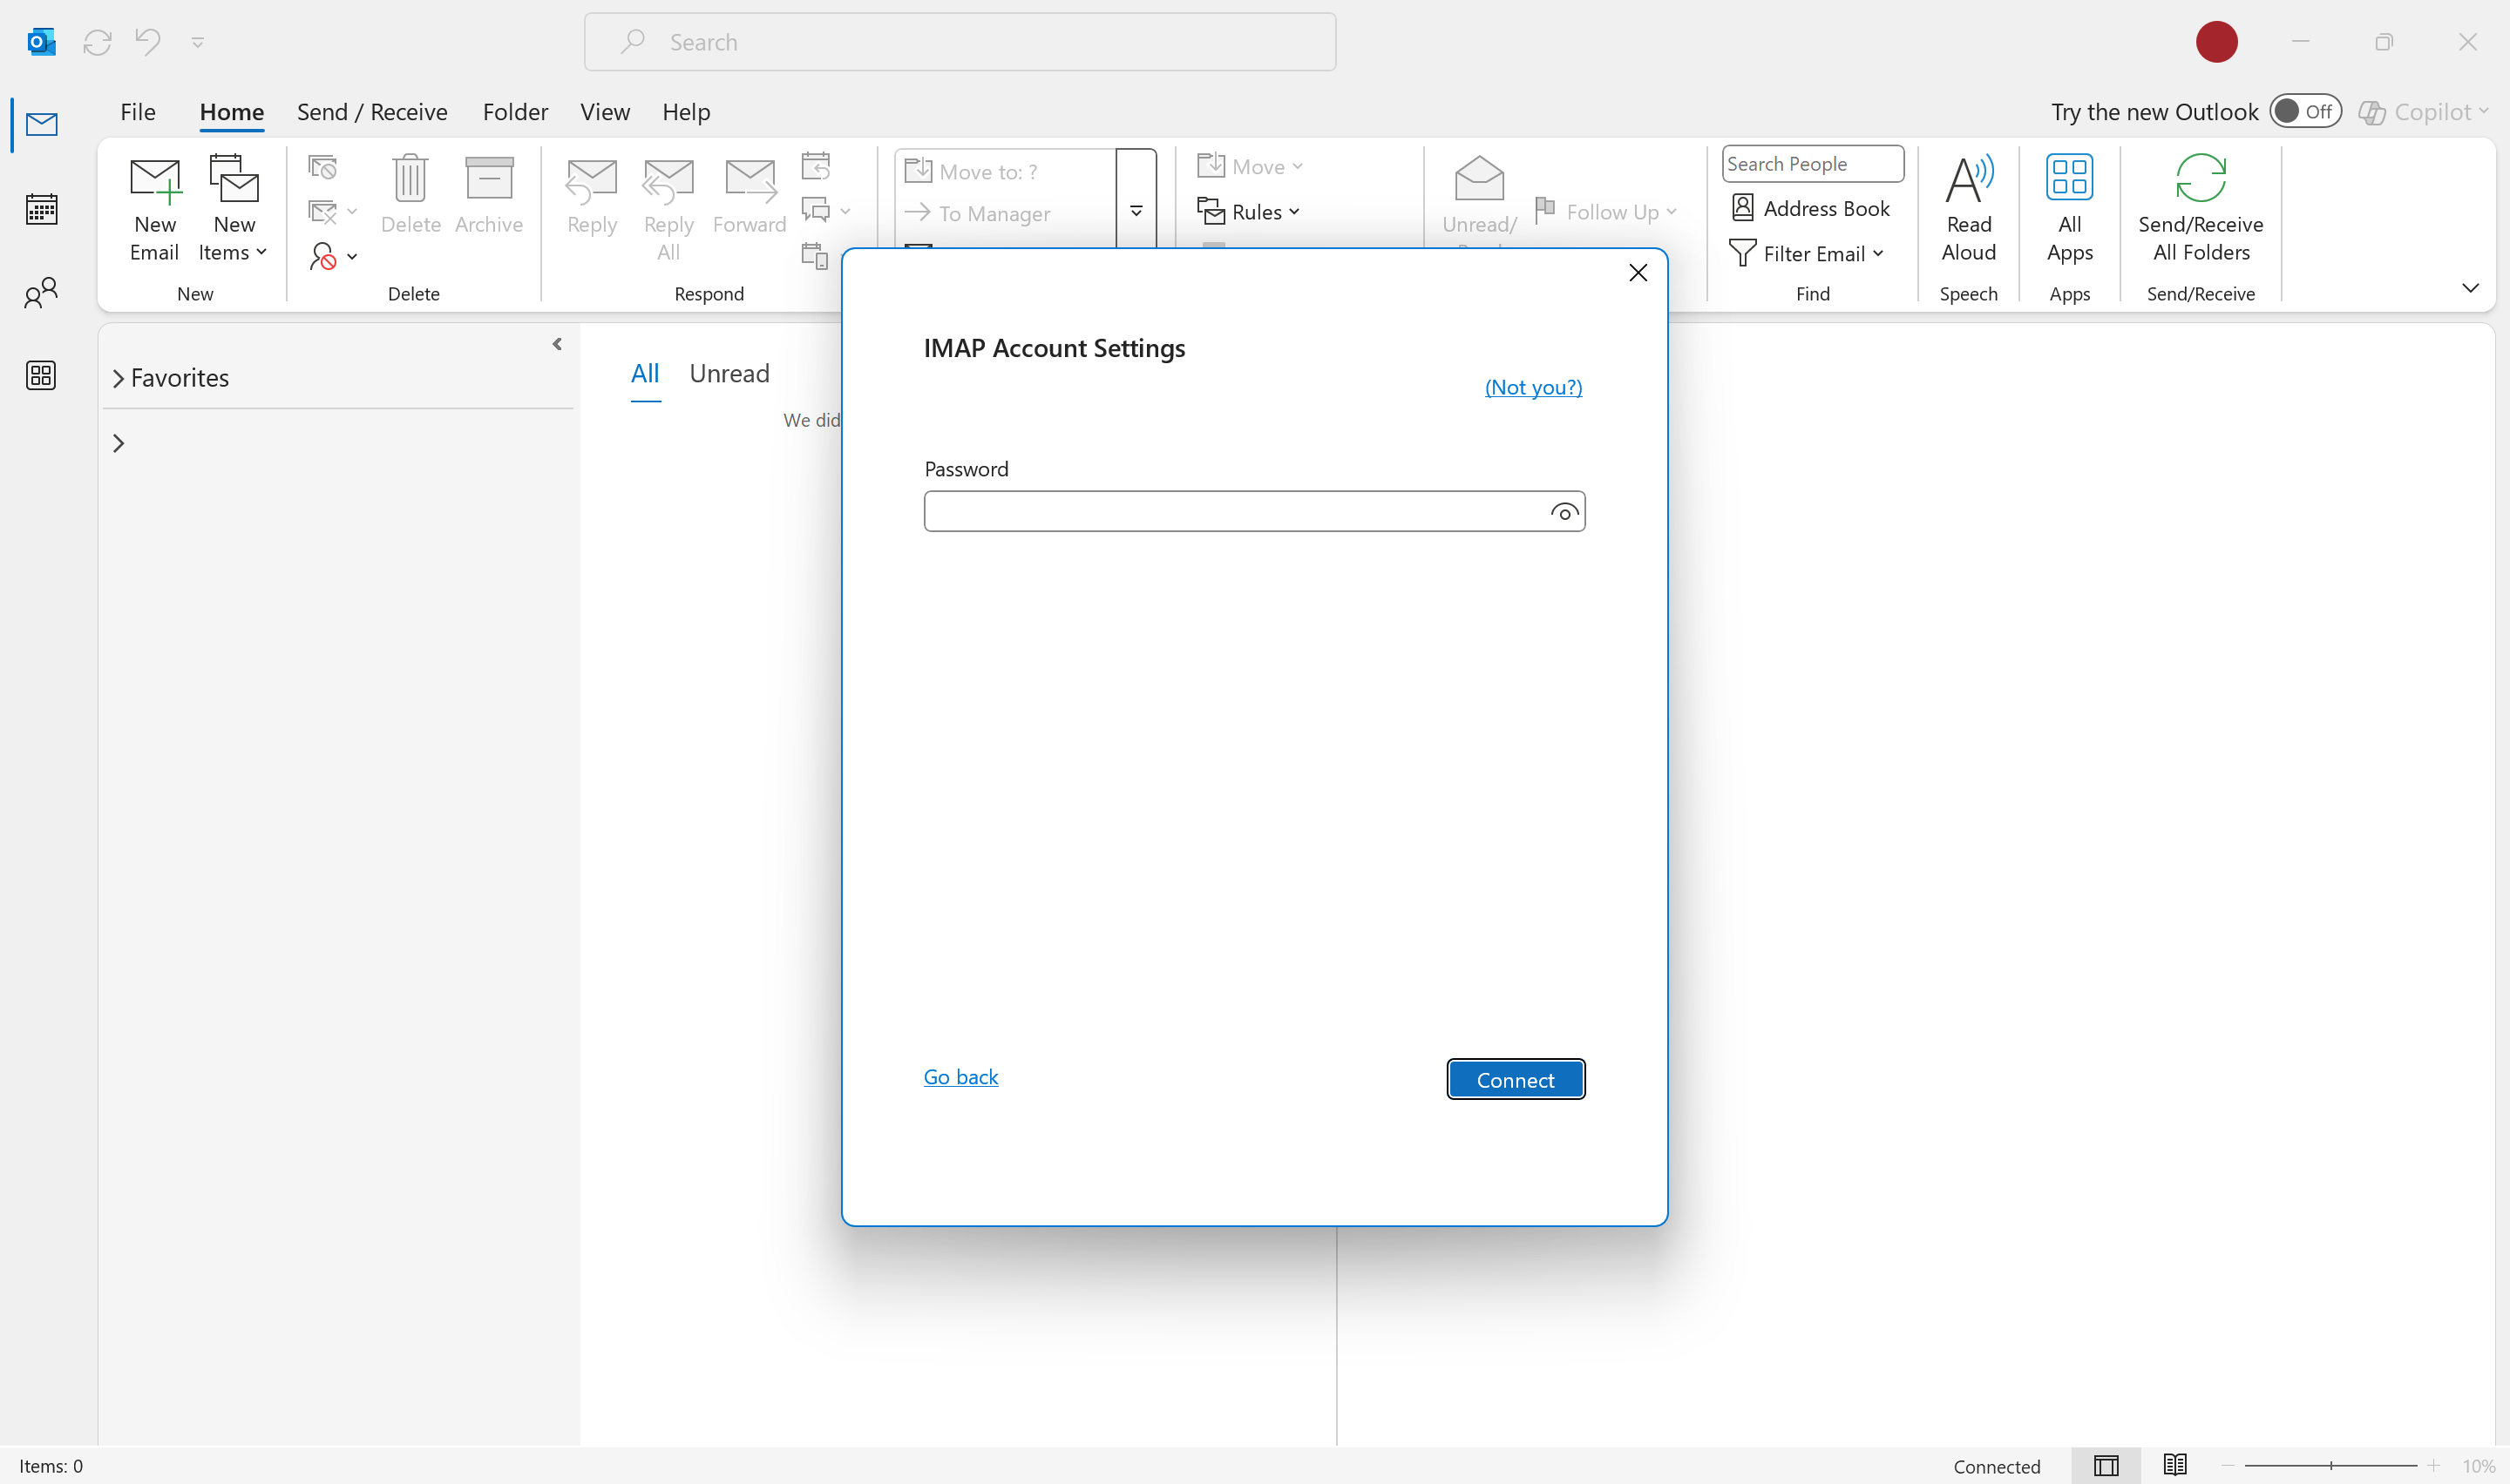Screen dimensions: 2510x1484
Task: Click the account profile avatar
Action: coord(2217,42)
